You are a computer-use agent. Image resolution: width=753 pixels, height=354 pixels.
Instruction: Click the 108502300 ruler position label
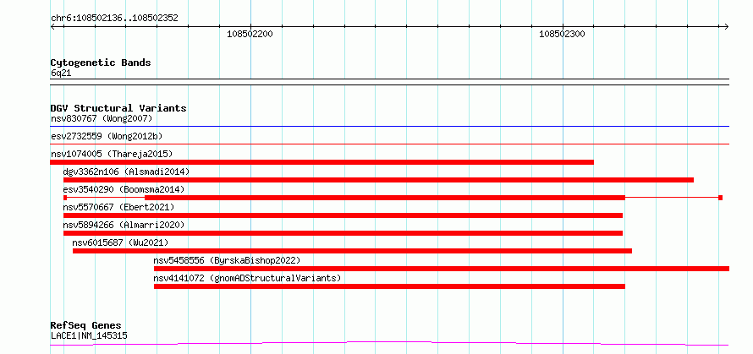pyautogui.click(x=562, y=34)
